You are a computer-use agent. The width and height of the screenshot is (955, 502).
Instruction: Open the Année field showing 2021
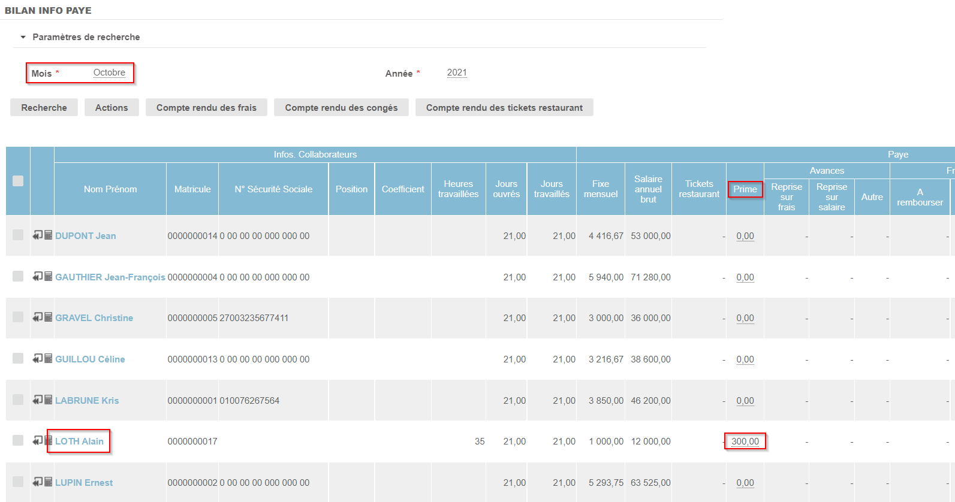456,73
